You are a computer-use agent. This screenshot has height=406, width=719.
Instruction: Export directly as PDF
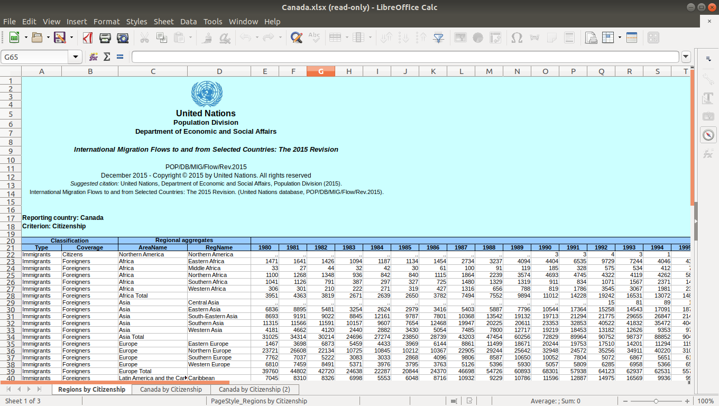coord(87,38)
